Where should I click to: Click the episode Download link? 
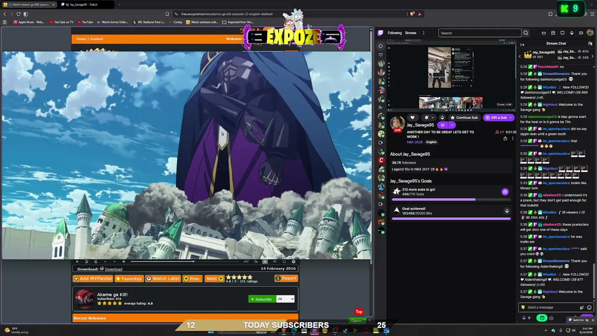[113, 269]
